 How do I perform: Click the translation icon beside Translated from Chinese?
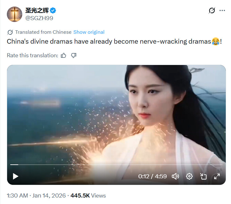pyautogui.click(x=10, y=32)
